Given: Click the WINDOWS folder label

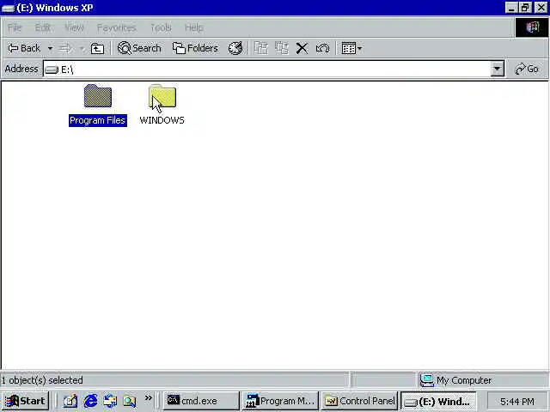Looking at the screenshot, I should point(162,120).
